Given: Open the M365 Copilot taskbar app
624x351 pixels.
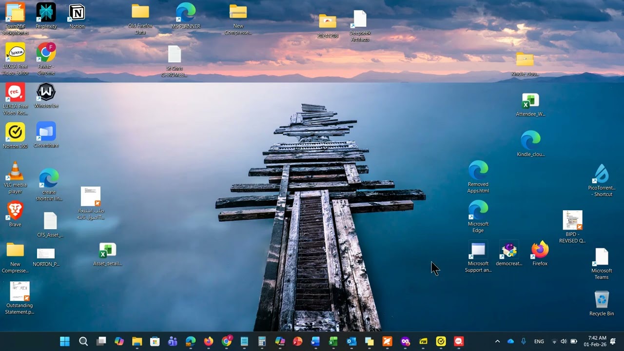Looking at the screenshot, I should pyautogui.click(x=280, y=342).
